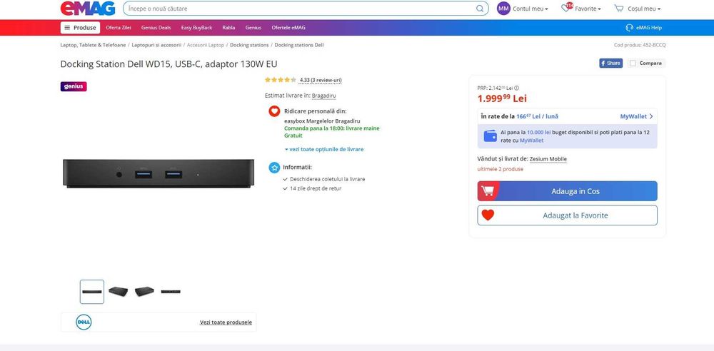
Task: Open Genius Deals
Action: click(156, 28)
